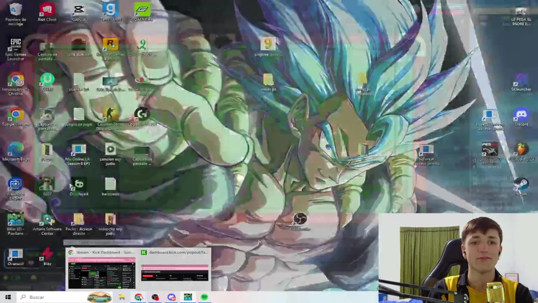Open the 'barsssssss' text file
This screenshot has height=303, width=538.
[110, 187]
